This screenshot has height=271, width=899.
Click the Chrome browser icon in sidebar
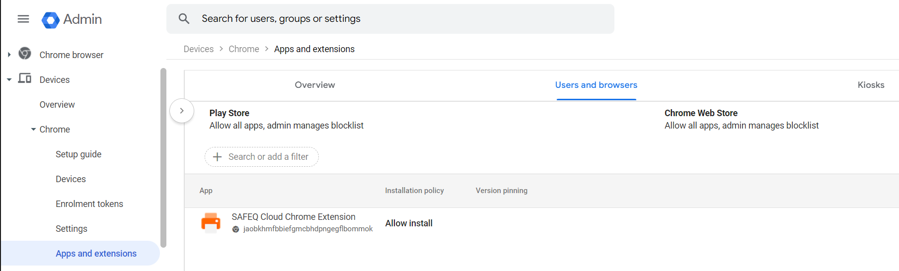tap(25, 54)
